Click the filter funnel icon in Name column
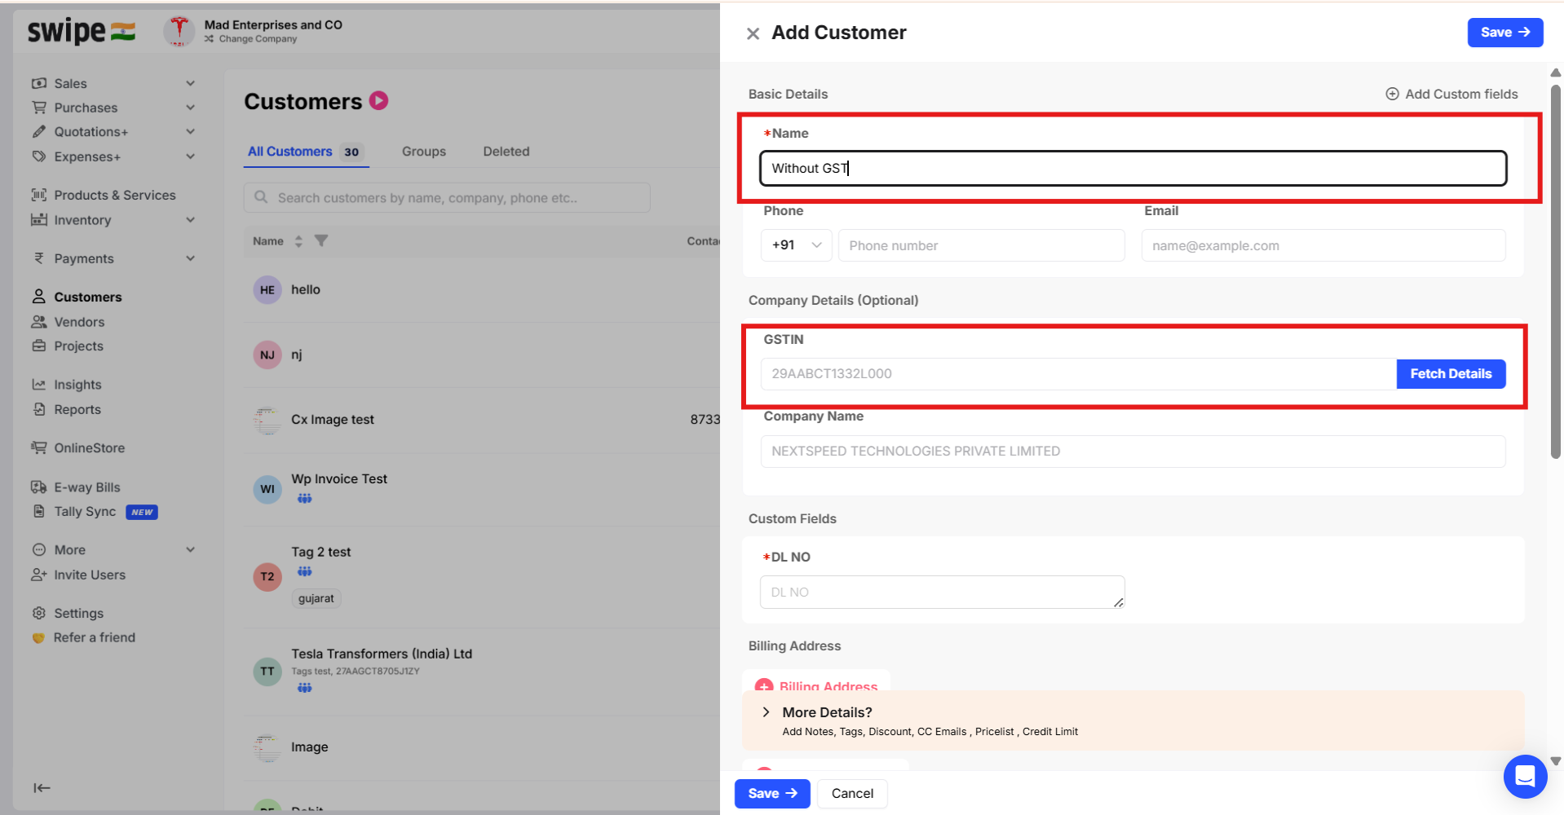Screen dimensions: 1564x815 [321, 240]
